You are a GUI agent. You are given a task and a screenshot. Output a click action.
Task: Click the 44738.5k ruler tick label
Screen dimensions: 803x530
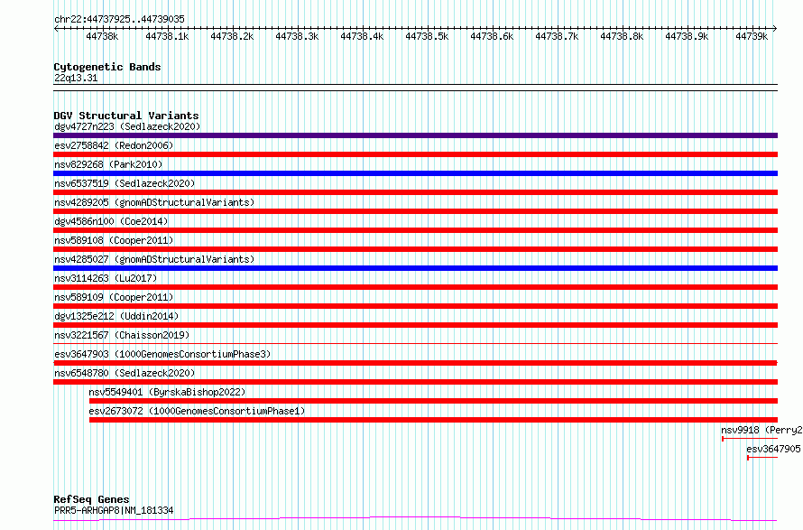pyautogui.click(x=427, y=36)
